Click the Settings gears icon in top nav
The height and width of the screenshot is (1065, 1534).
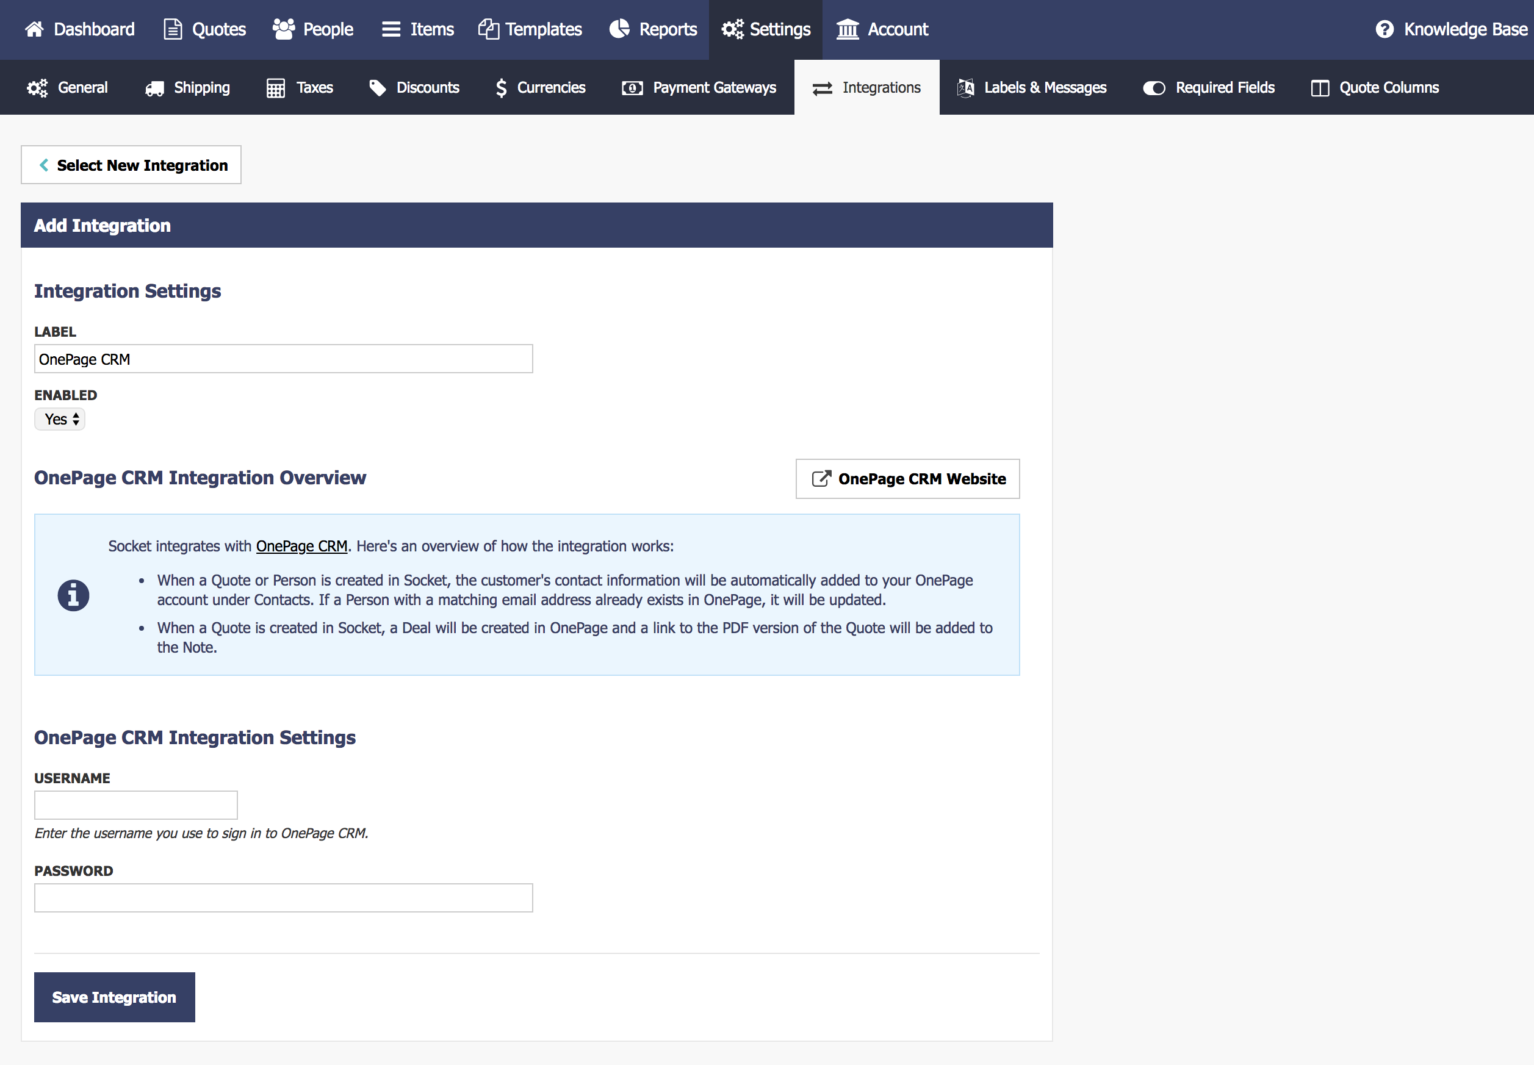tap(732, 29)
